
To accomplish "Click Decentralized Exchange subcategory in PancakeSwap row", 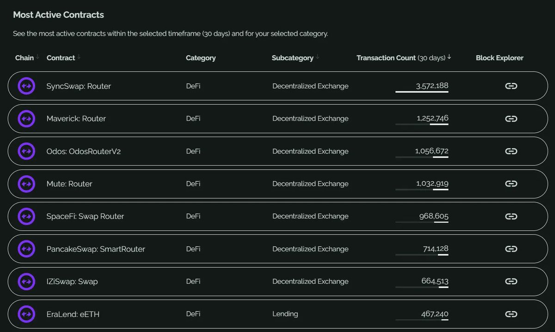I will coord(310,249).
